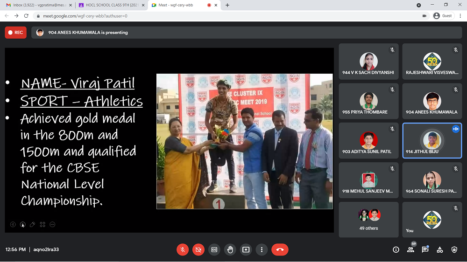Open Chrome's three-dot menu
The width and height of the screenshot is (467, 262).
pyautogui.click(x=459, y=16)
